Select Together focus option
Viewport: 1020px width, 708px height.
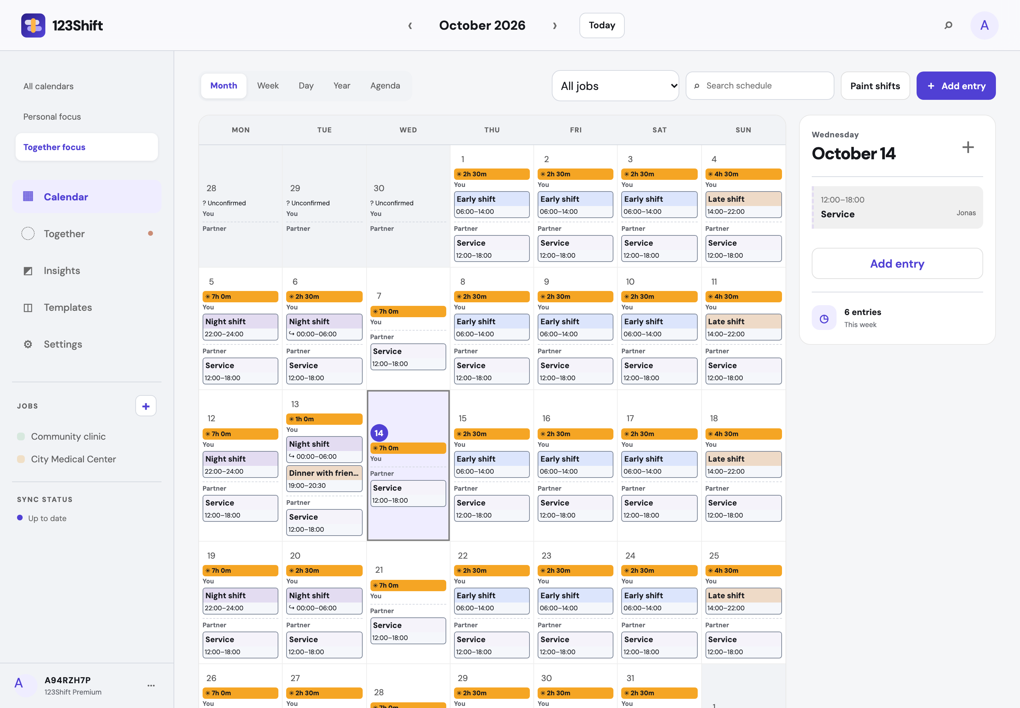[x=86, y=147]
